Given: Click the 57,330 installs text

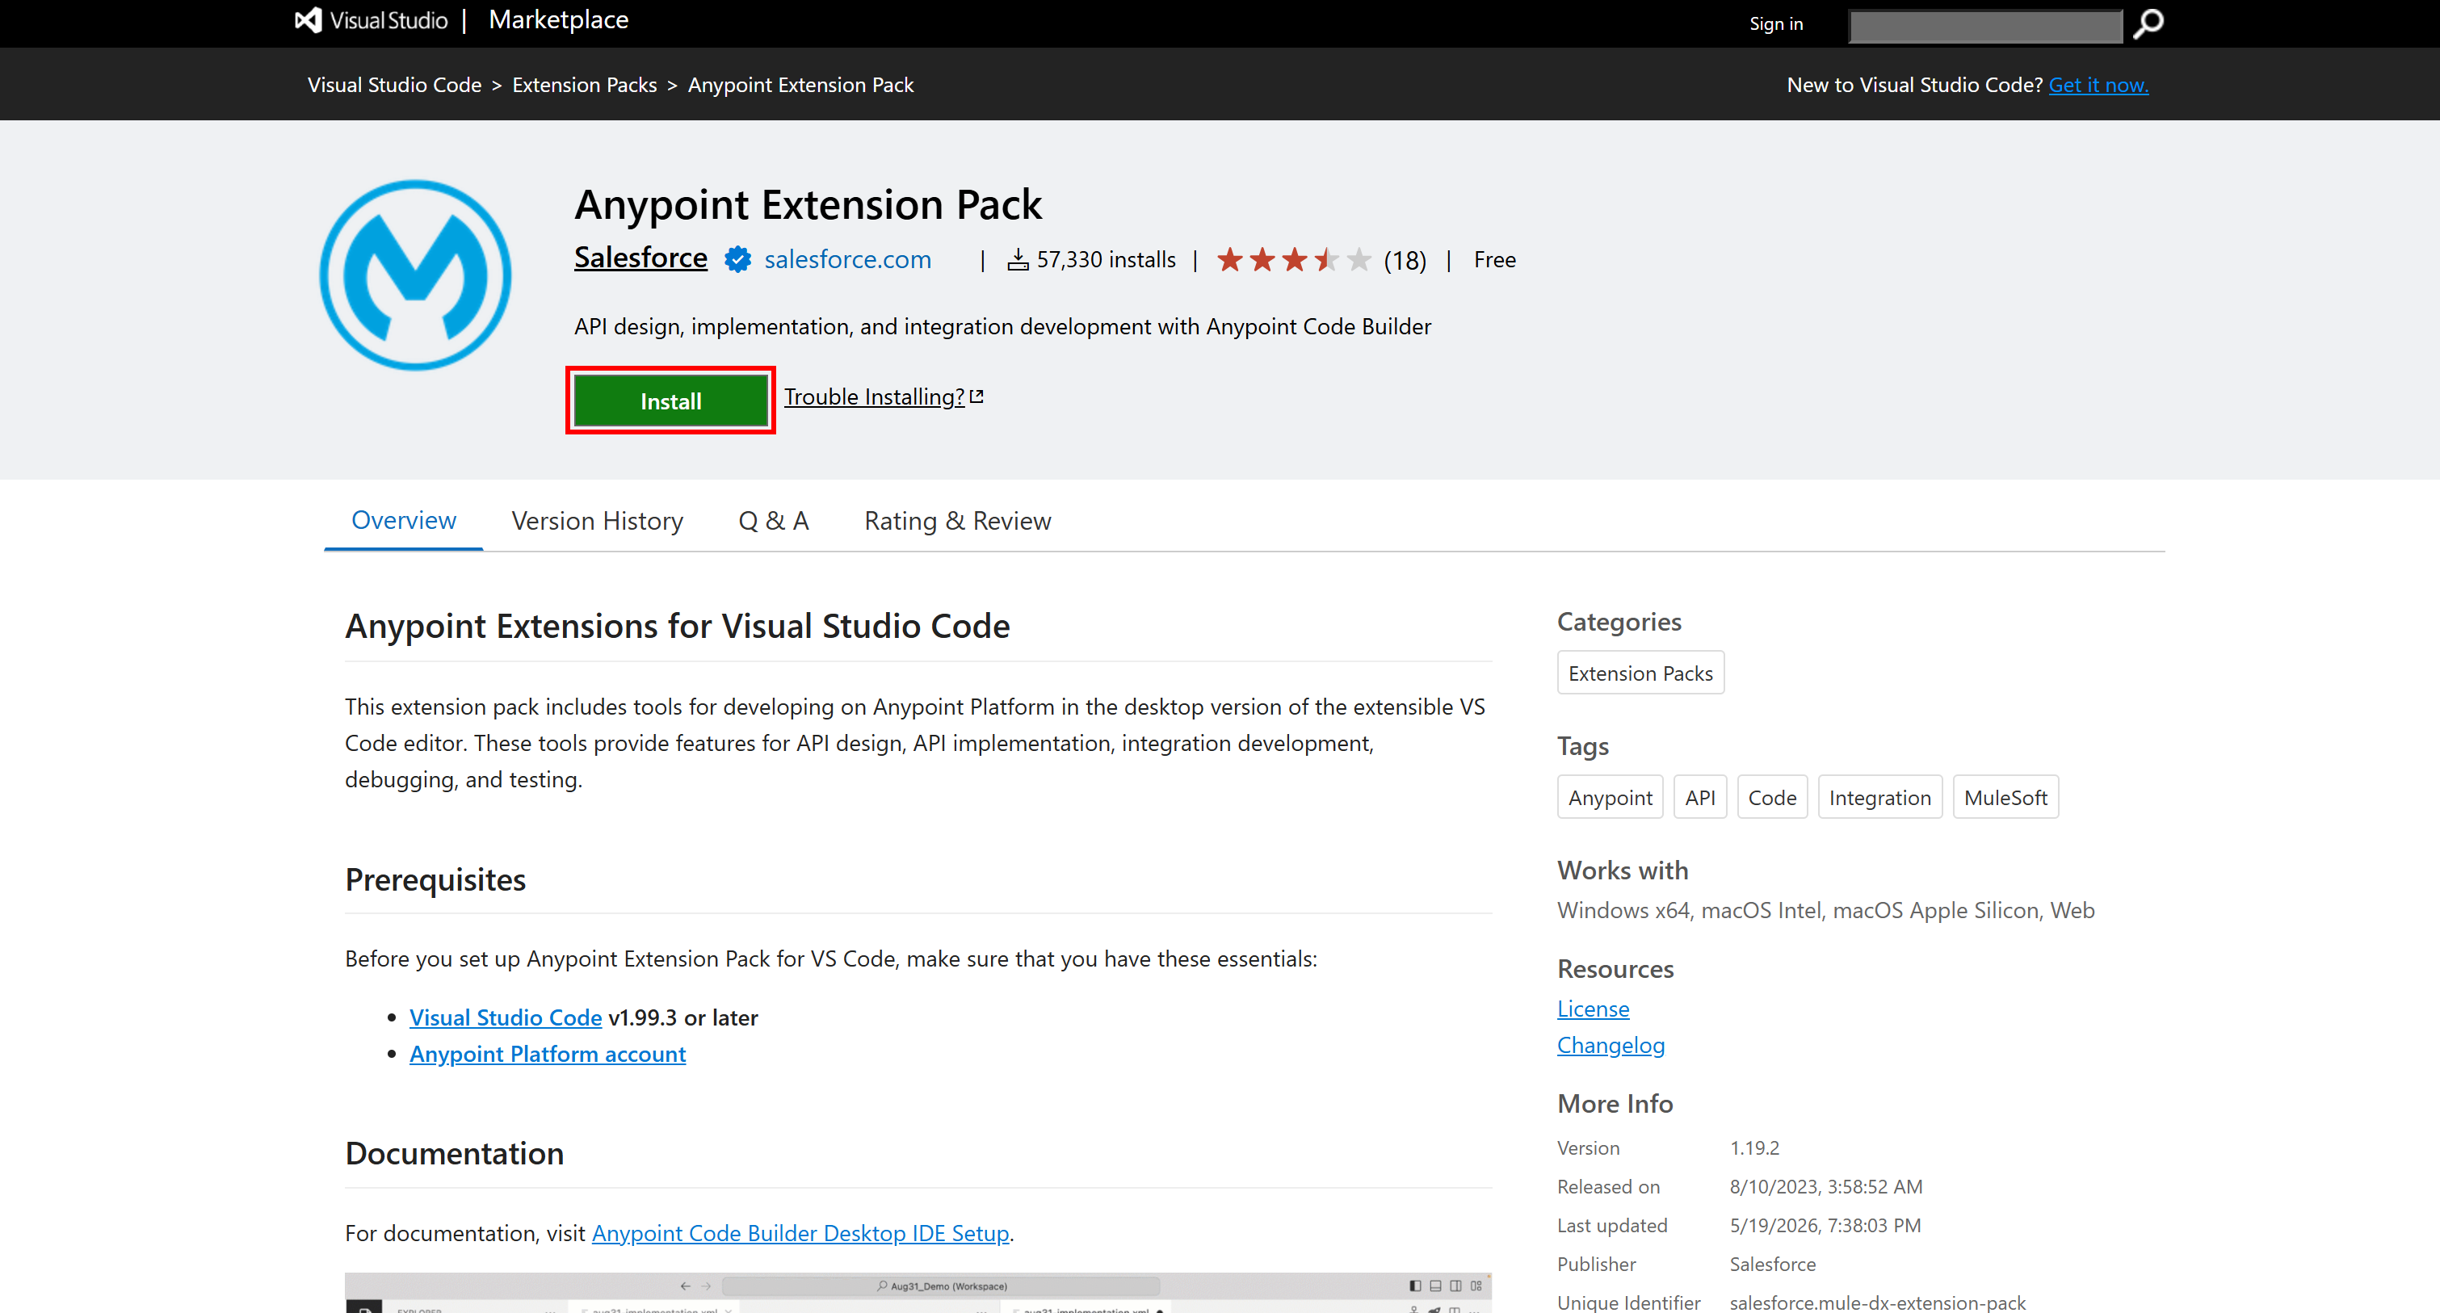Looking at the screenshot, I should pos(1107,259).
